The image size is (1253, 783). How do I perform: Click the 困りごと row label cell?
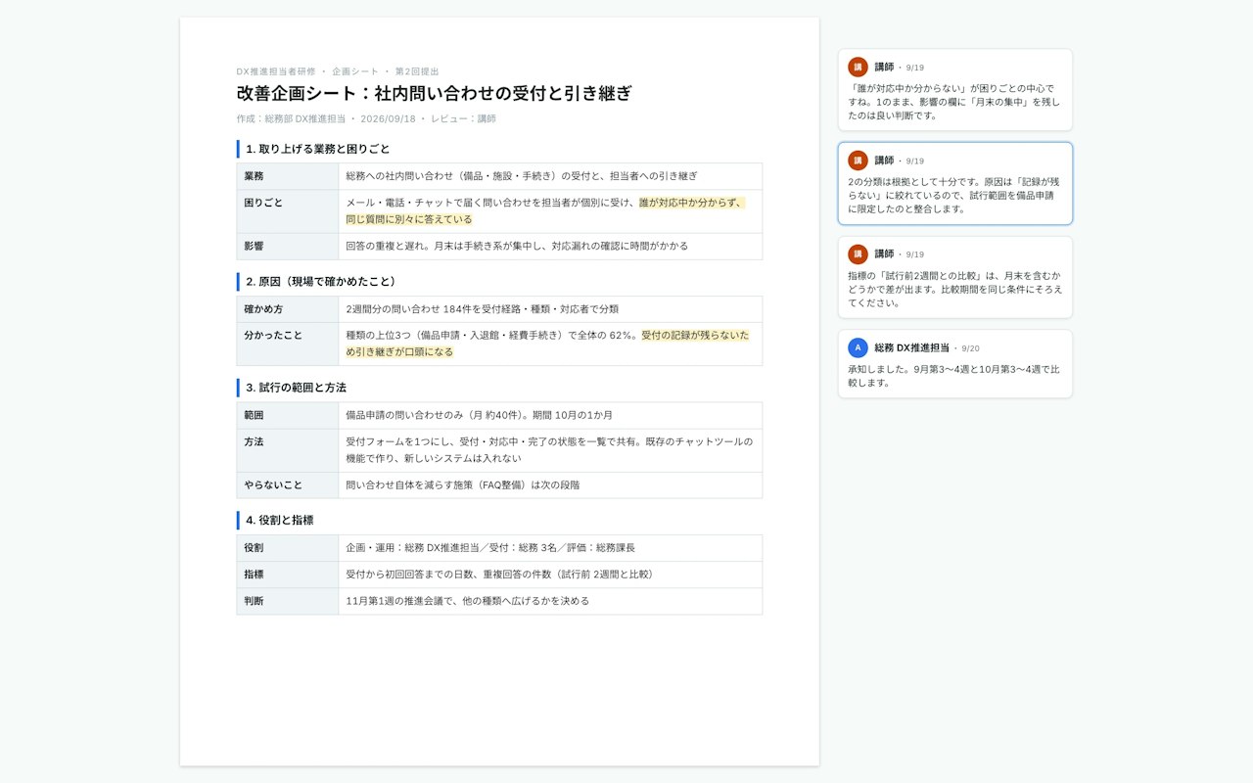click(x=288, y=211)
